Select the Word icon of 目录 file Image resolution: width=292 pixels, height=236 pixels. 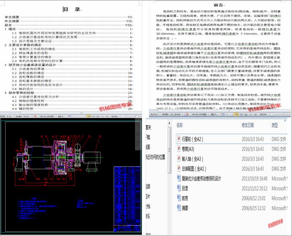pyautogui.click(x=179, y=188)
